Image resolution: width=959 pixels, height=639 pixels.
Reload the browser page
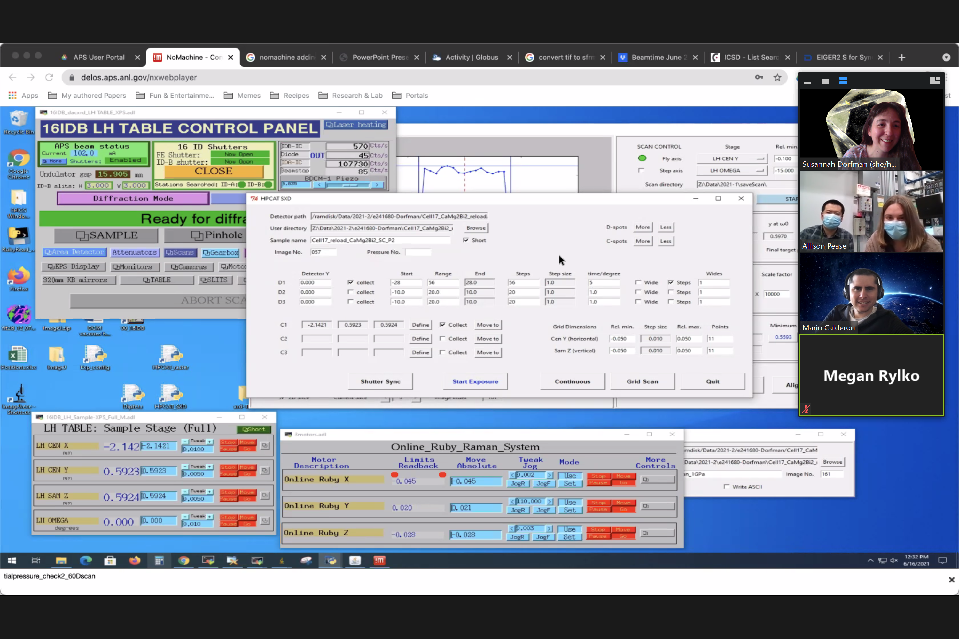point(49,77)
